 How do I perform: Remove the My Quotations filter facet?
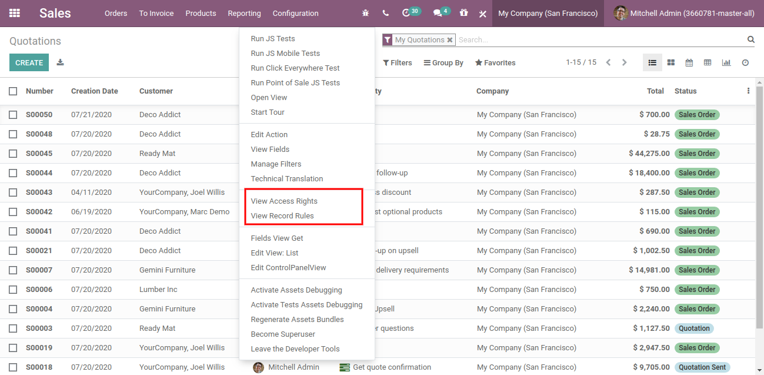450,40
